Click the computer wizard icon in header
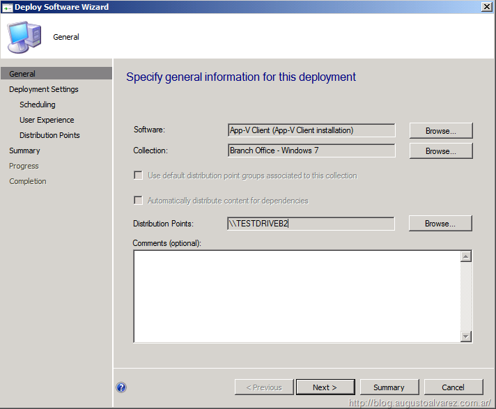The image size is (496, 409). tap(23, 36)
